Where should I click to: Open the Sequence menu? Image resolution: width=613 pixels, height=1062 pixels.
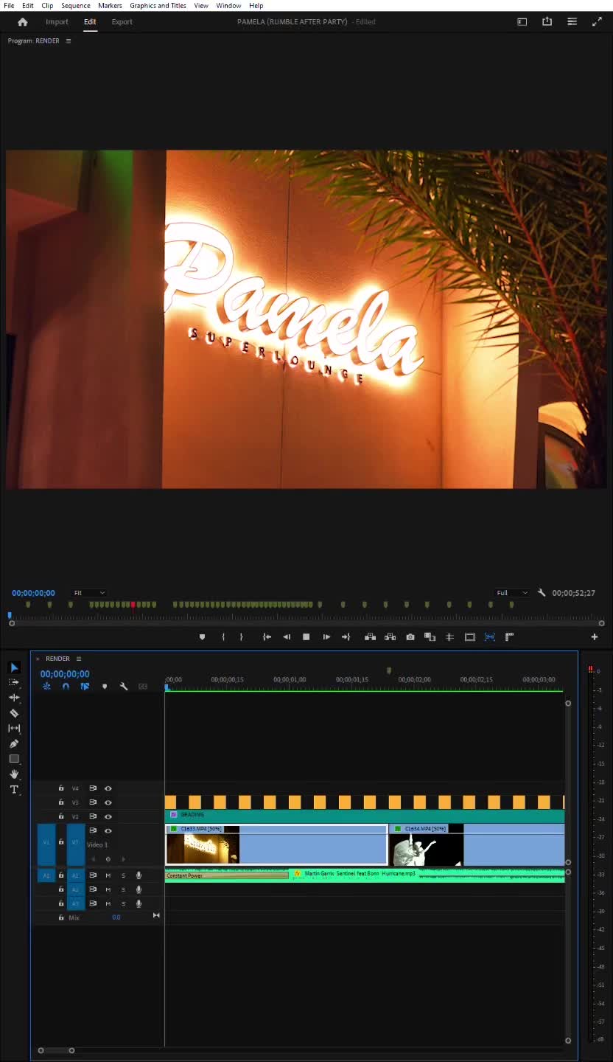[x=75, y=5]
